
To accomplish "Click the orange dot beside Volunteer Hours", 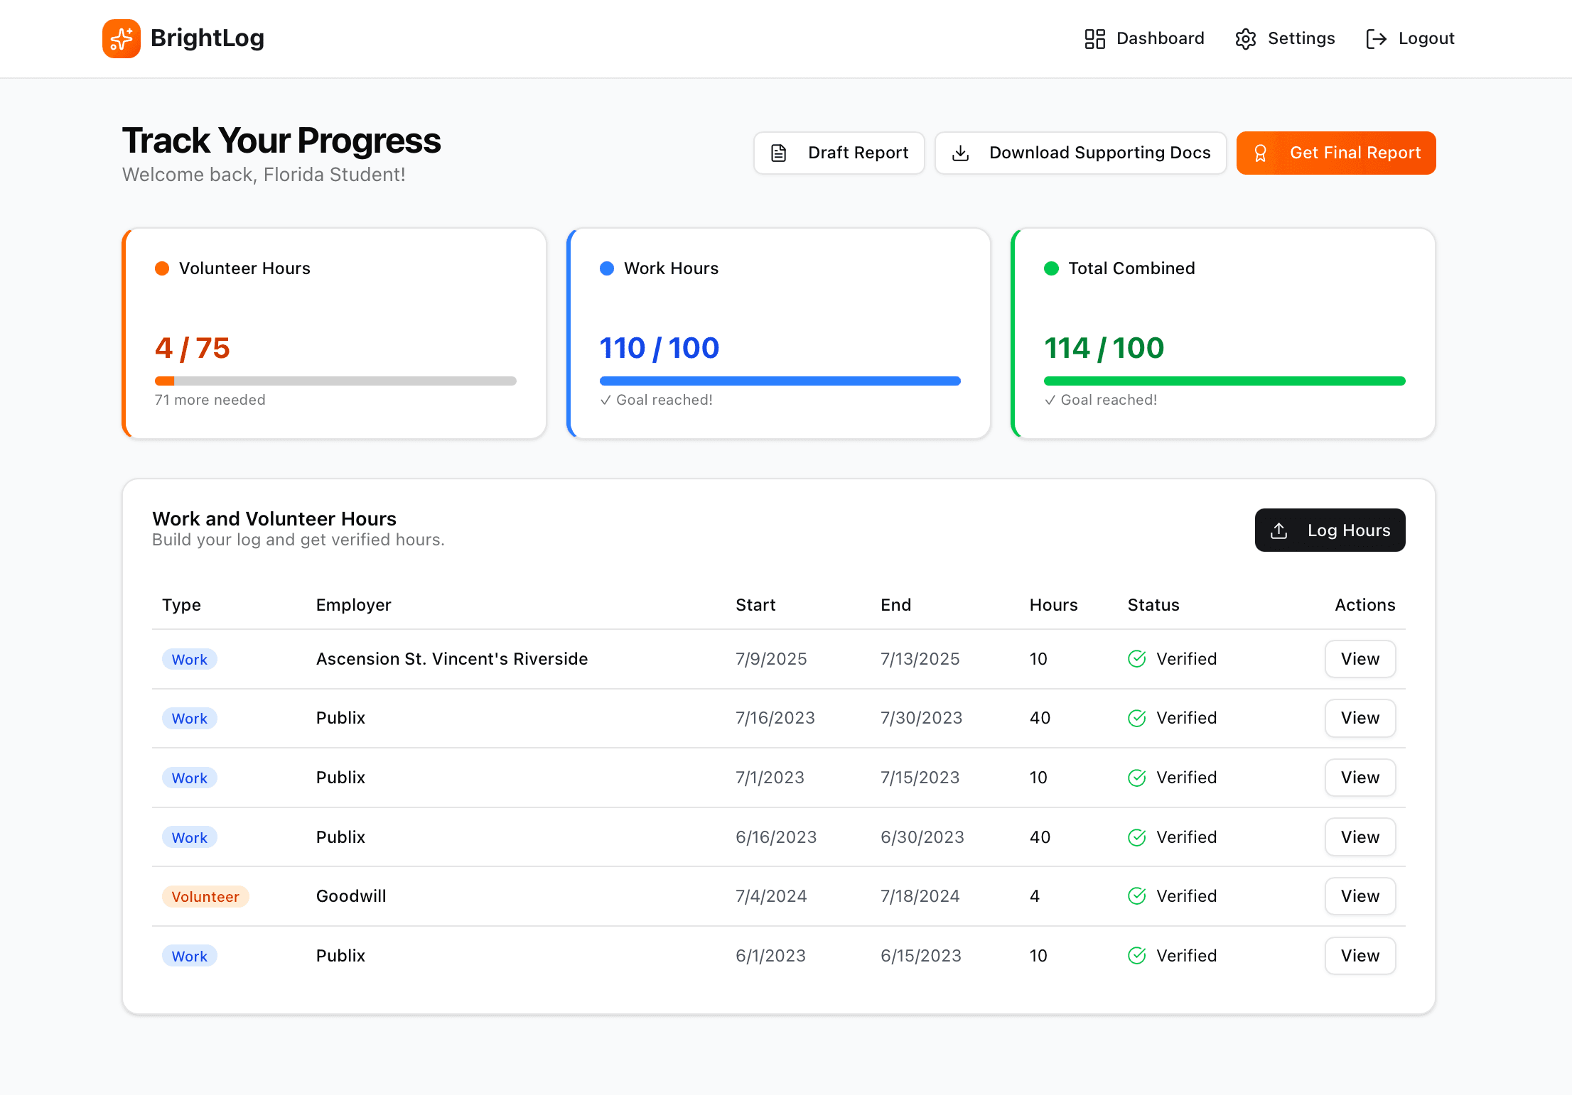I will 162,268.
